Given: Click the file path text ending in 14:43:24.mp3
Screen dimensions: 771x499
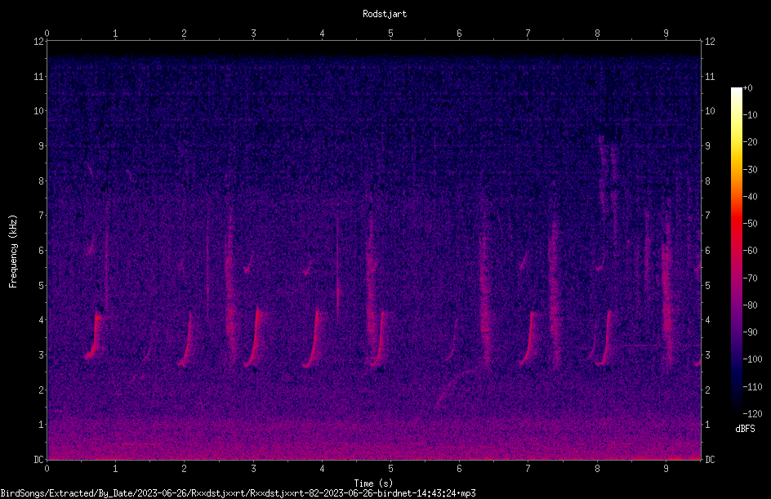Looking at the screenshot, I should tap(238, 493).
